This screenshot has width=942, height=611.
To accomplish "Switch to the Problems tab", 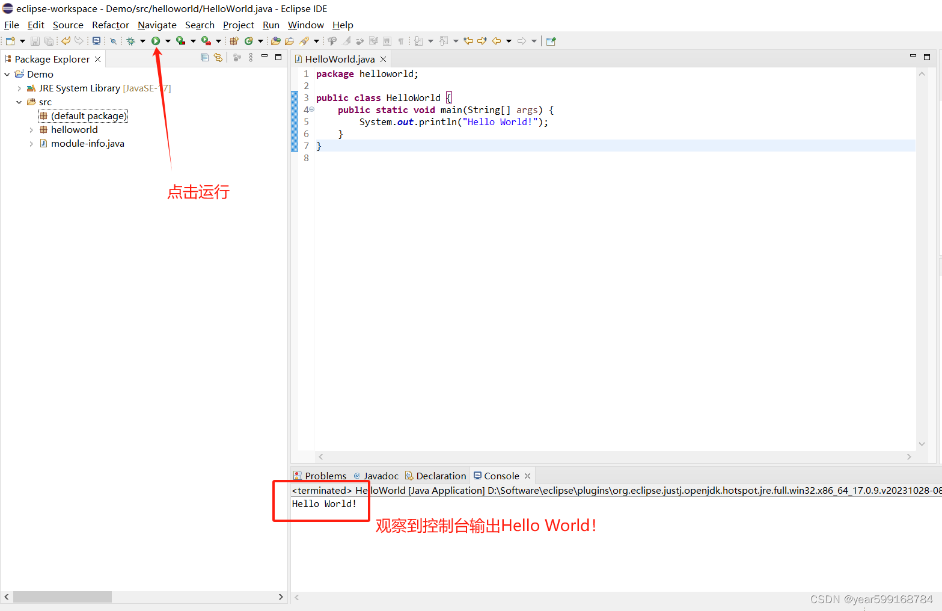I will (325, 475).
